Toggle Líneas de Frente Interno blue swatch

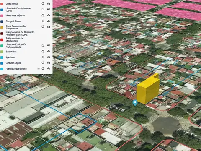[2, 10]
